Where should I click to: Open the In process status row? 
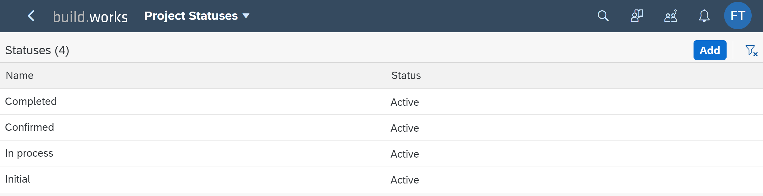tap(381, 153)
